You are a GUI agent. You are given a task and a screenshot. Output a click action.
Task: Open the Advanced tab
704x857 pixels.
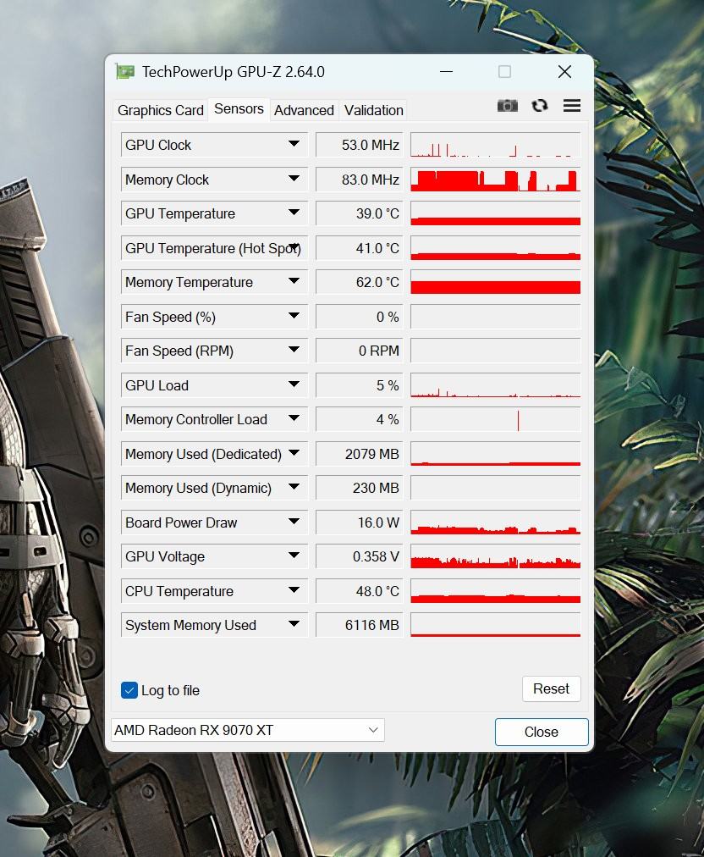304,110
